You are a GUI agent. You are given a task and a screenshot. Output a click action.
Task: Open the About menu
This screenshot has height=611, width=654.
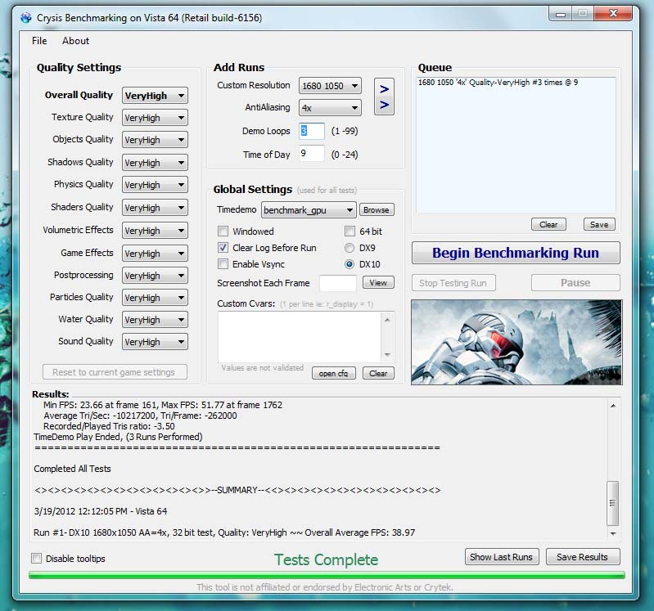click(x=76, y=41)
